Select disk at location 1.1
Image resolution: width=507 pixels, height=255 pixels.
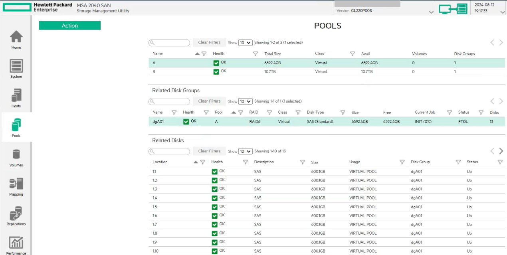[327, 172]
